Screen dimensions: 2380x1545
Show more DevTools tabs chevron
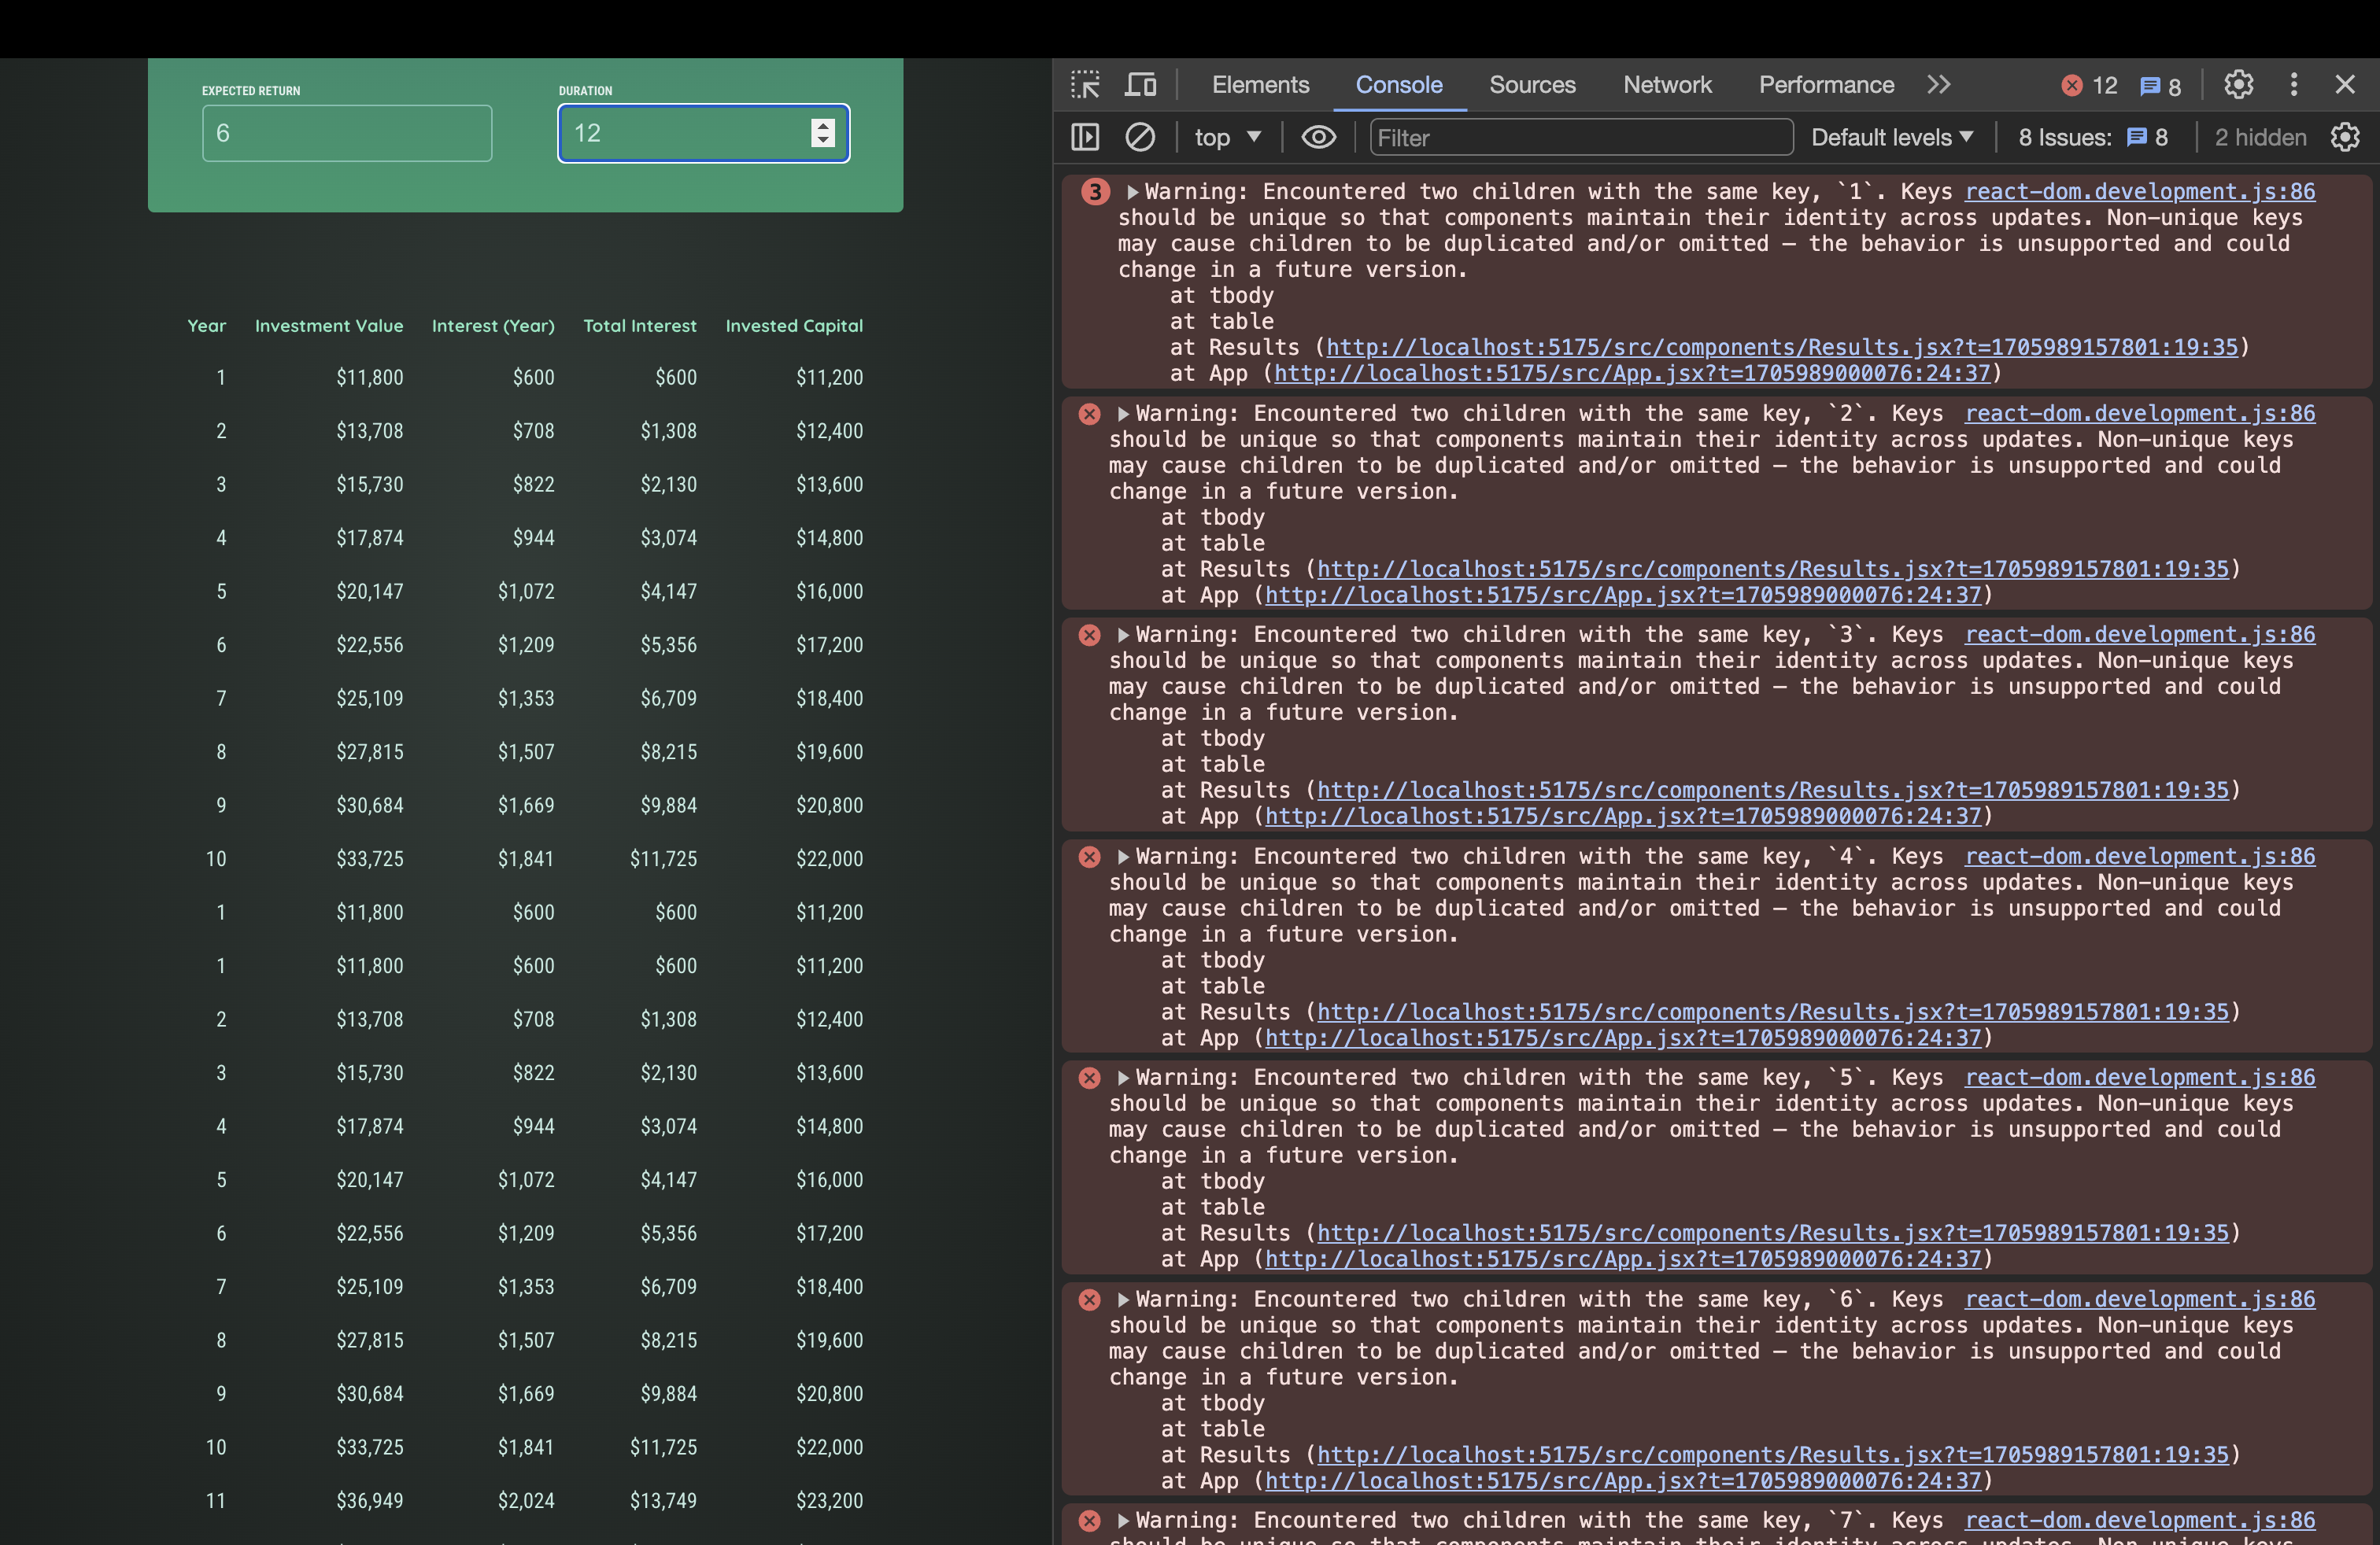tap(1939, 85)
